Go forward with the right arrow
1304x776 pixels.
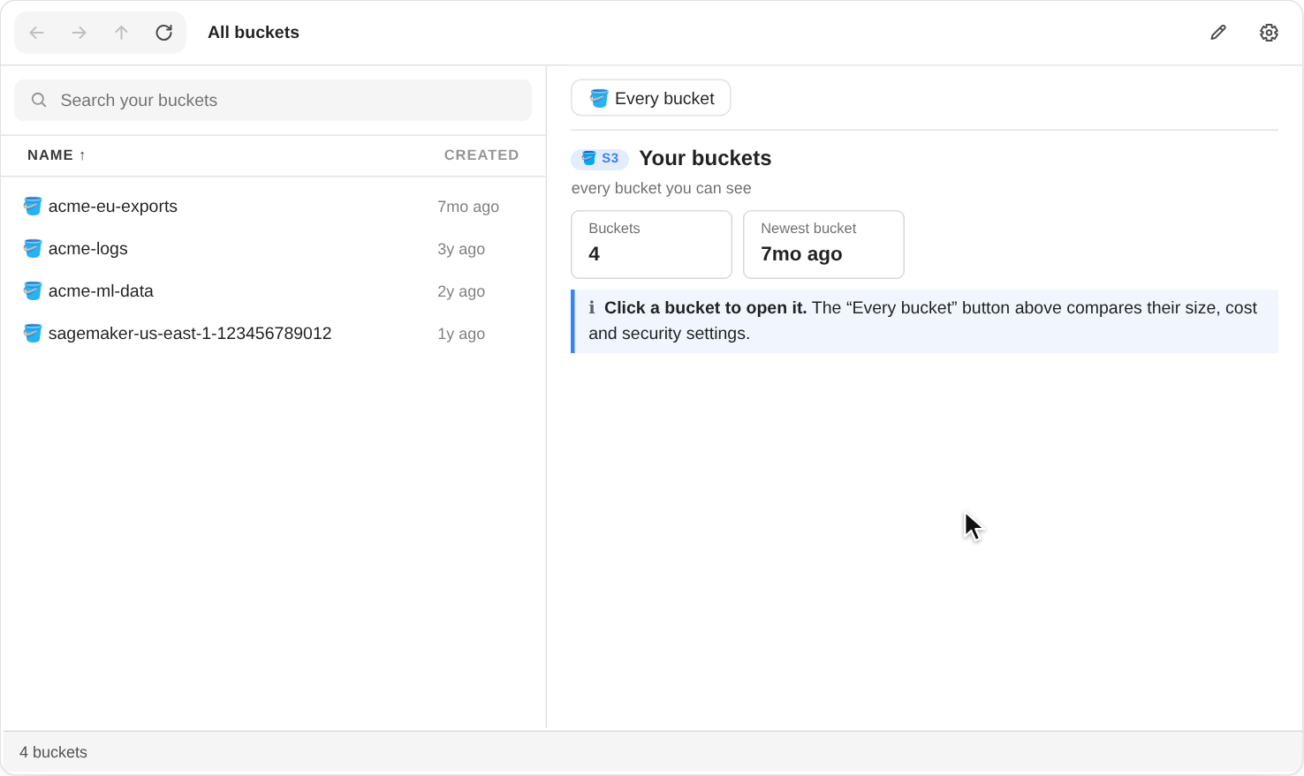coord(80,33)
